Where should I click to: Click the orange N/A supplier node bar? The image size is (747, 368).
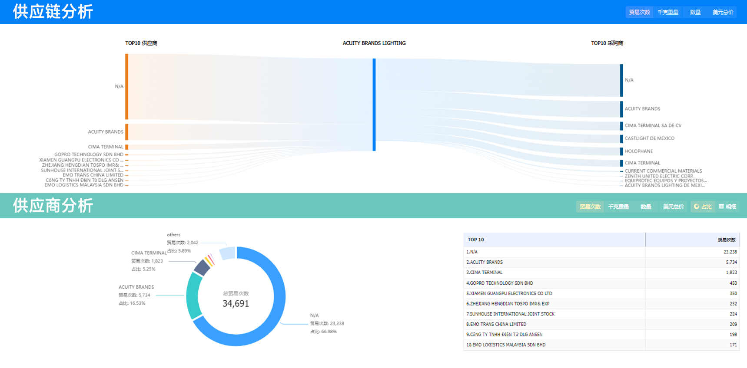[127, 86]
